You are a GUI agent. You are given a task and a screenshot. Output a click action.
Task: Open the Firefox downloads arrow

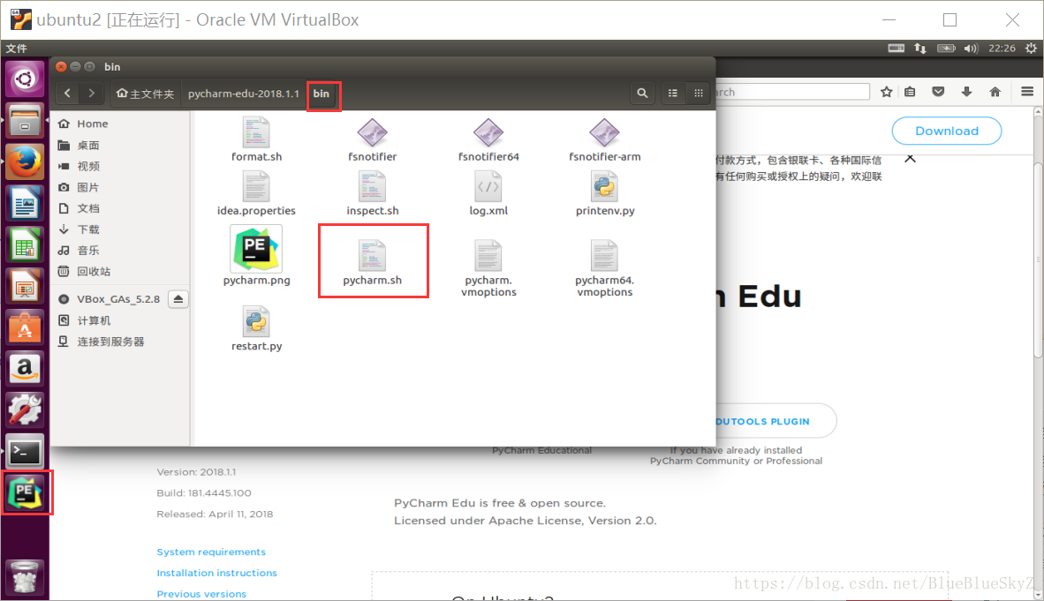coord(966,92)
